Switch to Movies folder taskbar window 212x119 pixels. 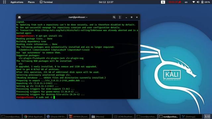pyautogui.click(x=101, y=117)
